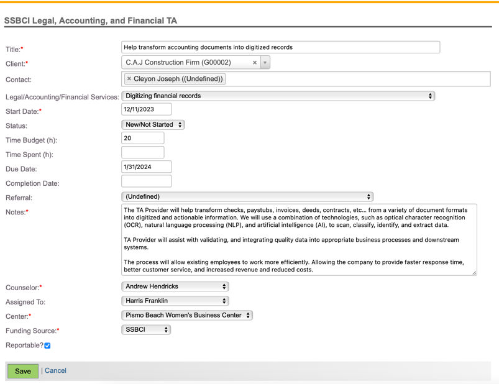Clear the C.A.J Construction Firm client selection
499x384 pixels.
255,63
